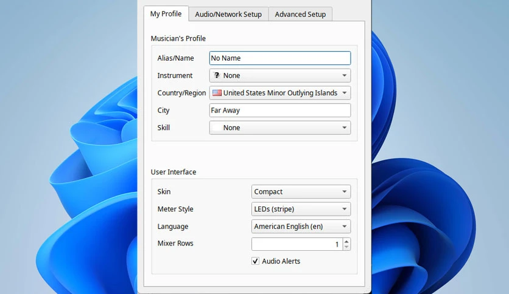Viewport: 509px width, 294px height.
Task: Open the Meter Style dropdown
Action: 301,209
